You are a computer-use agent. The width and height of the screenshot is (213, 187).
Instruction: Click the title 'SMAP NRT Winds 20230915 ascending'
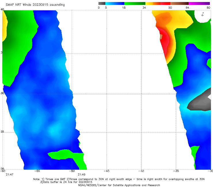point(35,5)
